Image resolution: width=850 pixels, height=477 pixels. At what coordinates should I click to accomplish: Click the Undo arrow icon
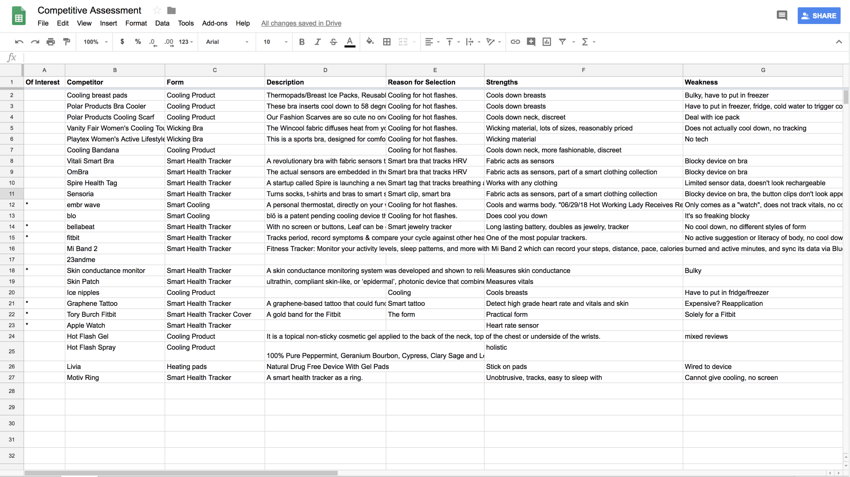tap(19, 42)
